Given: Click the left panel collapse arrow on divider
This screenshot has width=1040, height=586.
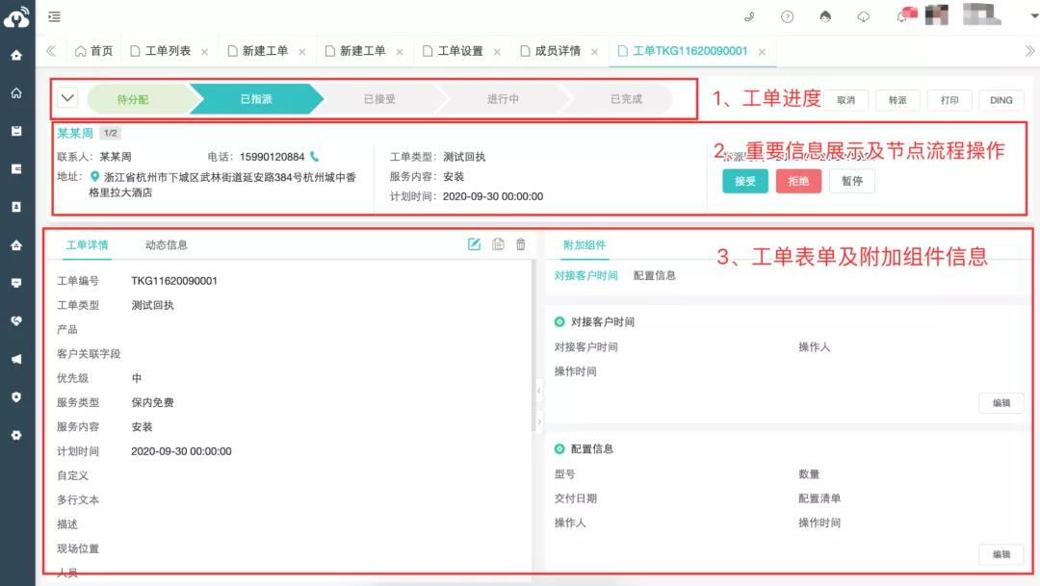Looking at the screenshot, I should pyautogui.click(x=538, y=390).
